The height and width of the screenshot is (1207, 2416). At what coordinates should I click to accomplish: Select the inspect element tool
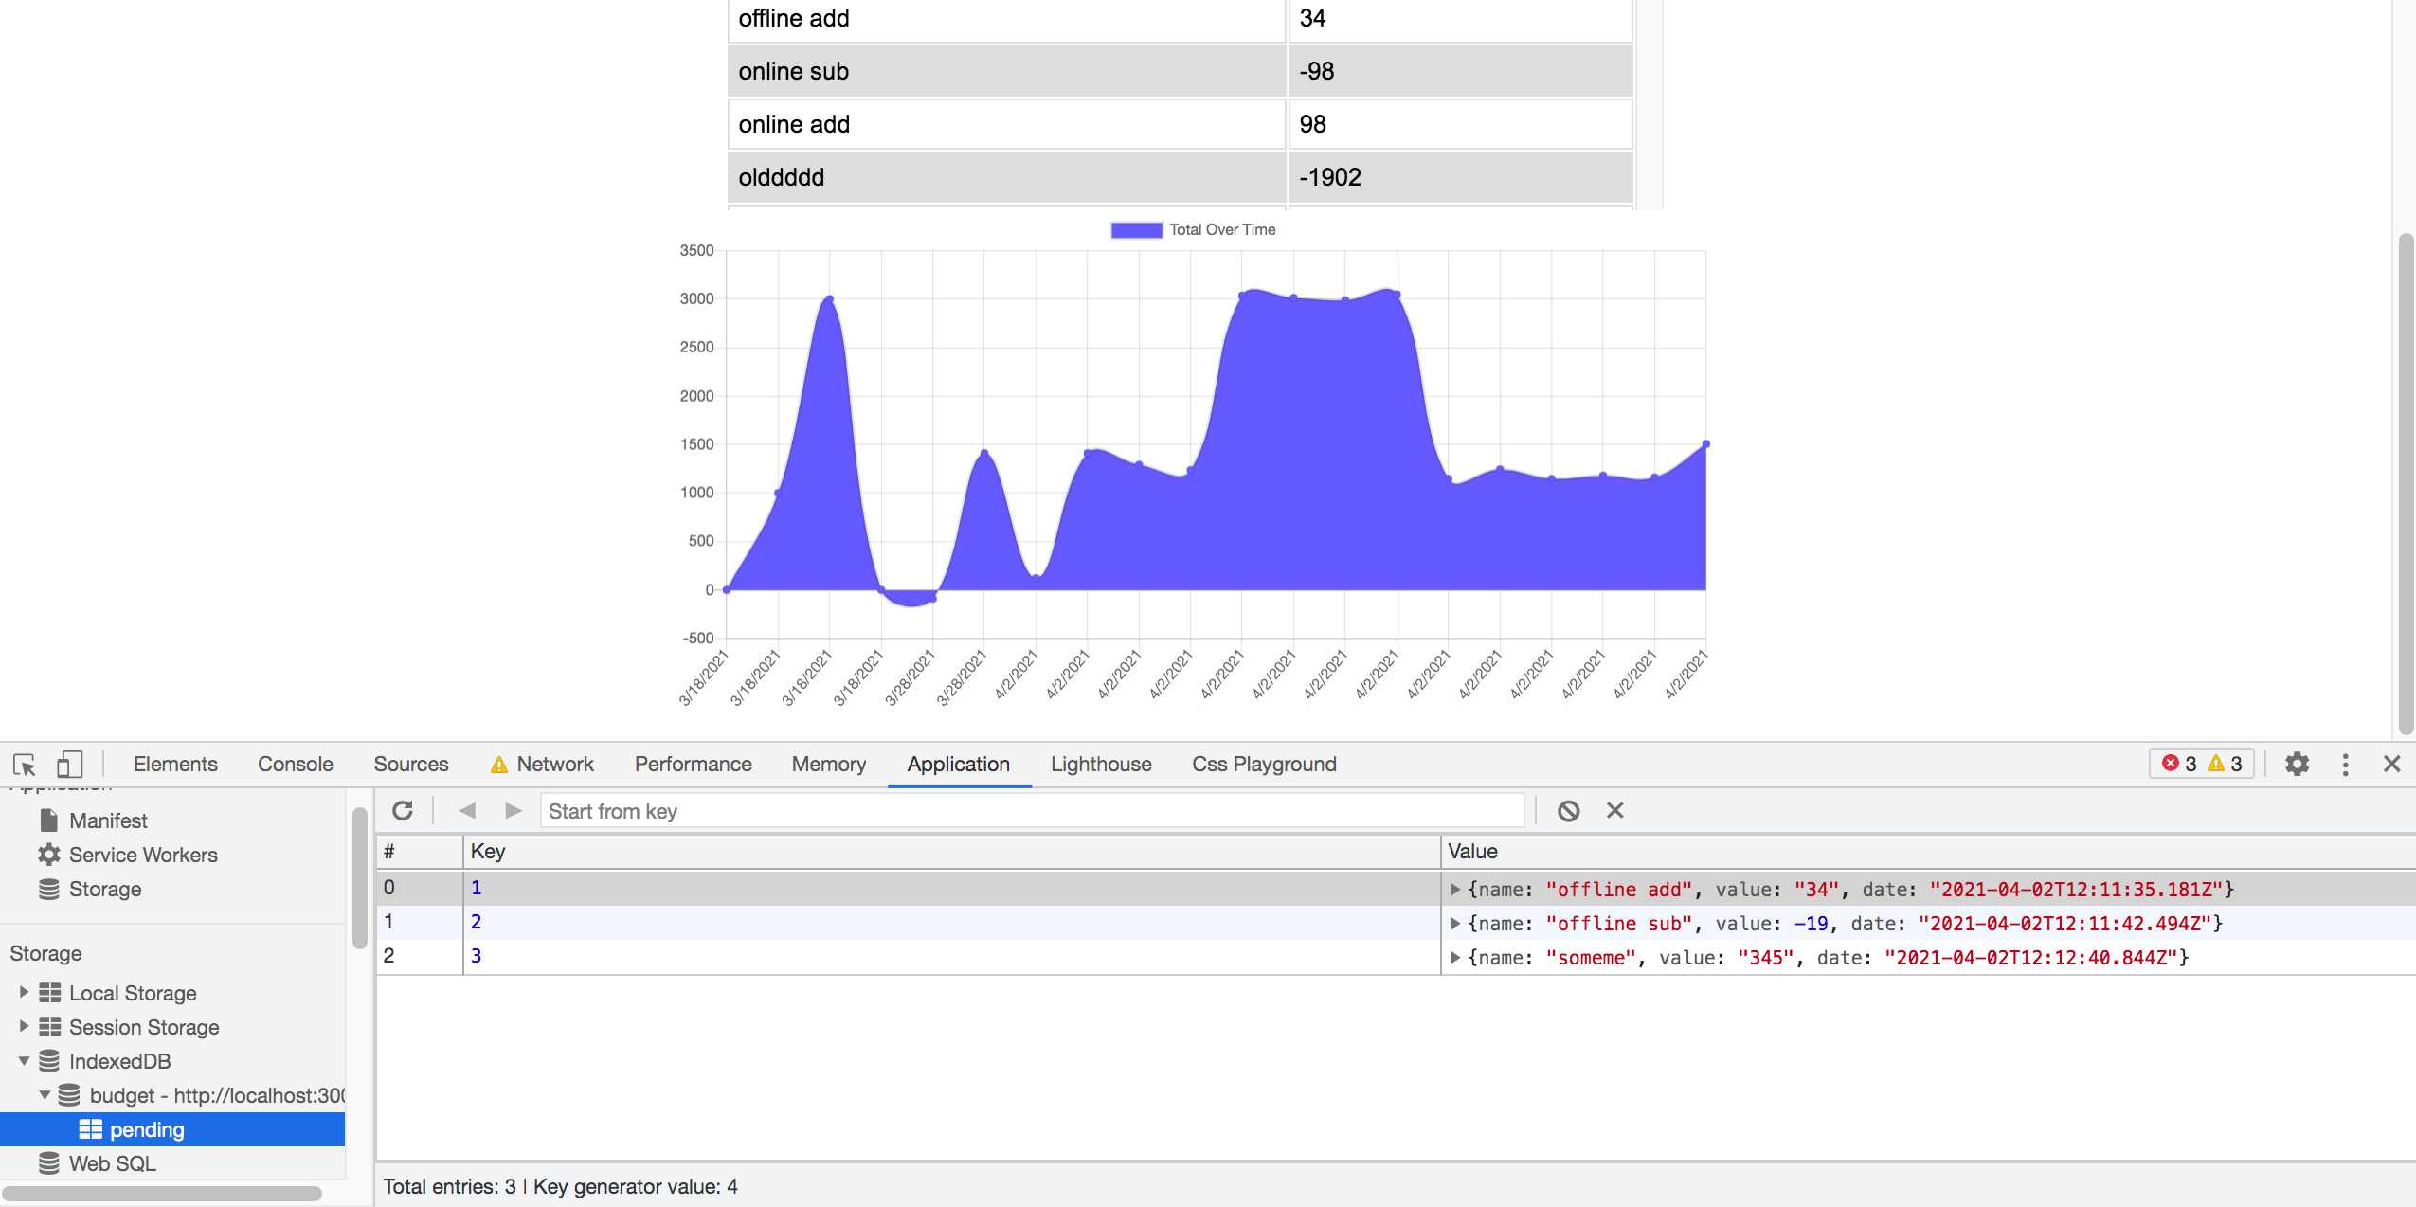coord(23,764)
